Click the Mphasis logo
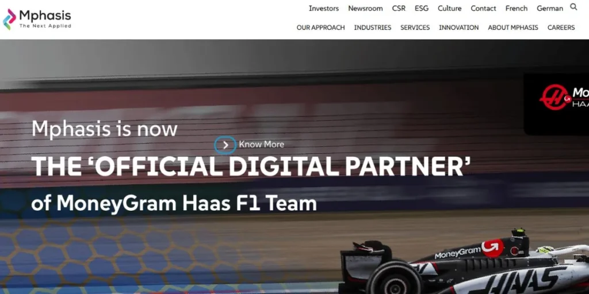 (37, 19)
